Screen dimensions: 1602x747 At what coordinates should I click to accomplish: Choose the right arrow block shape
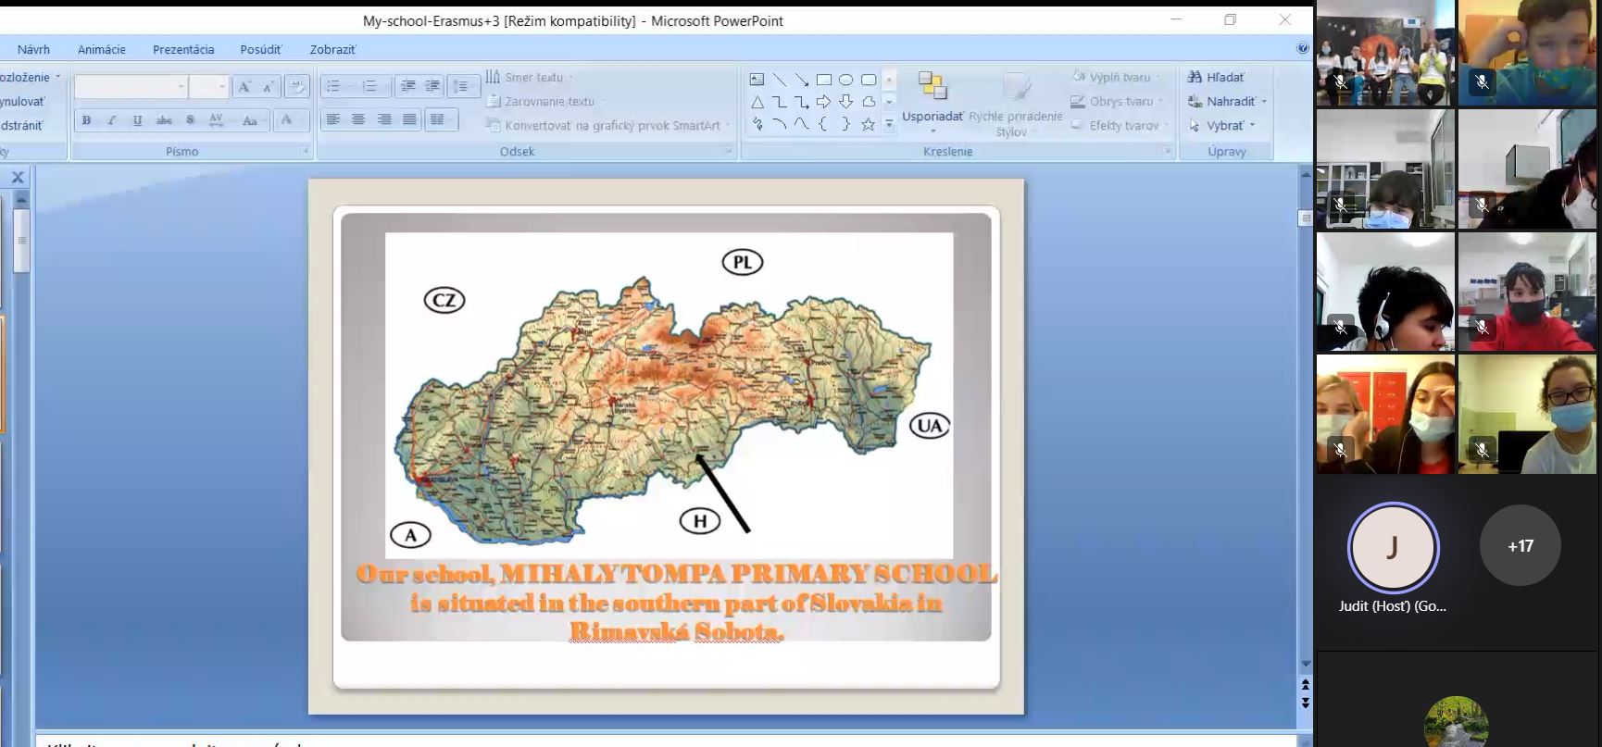pyautogui.click(x=823, y=102)
